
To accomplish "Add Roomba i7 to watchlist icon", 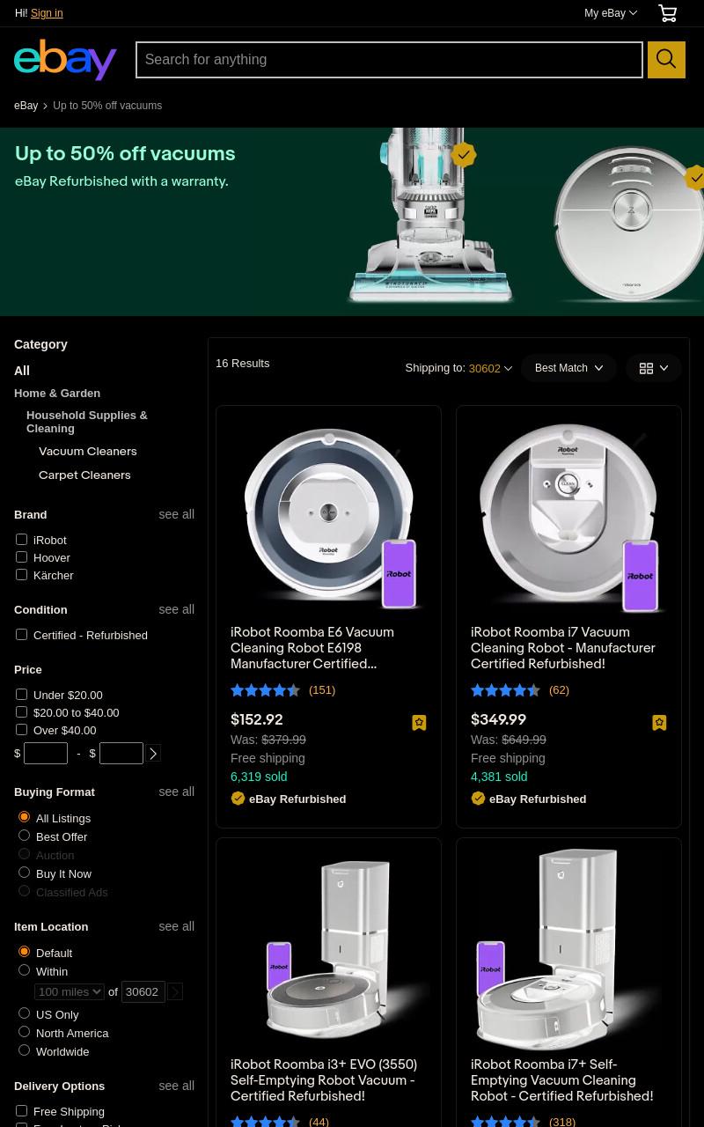I will tap(659, 723).
